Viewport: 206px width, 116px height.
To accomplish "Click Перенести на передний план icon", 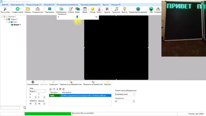I will [x=71, y=82].
